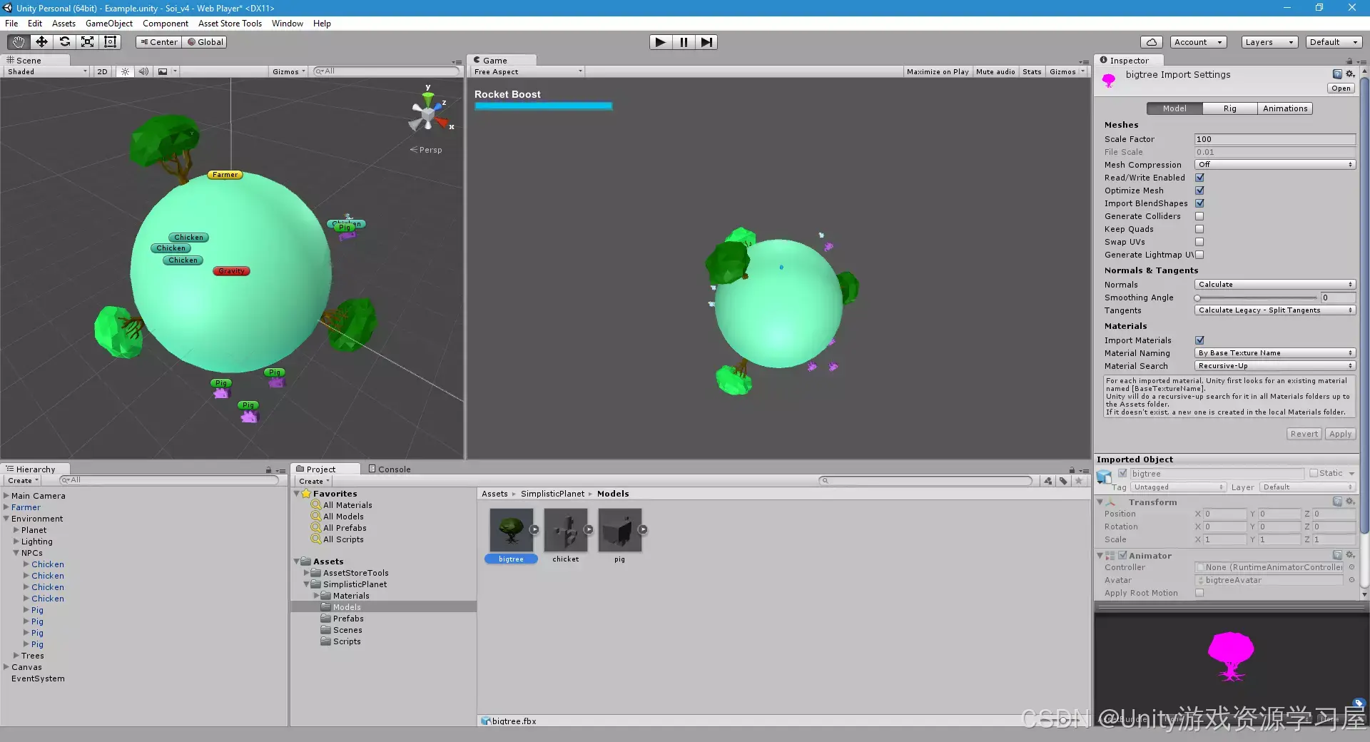Switch to the Animations tab

pos(1285,108)
